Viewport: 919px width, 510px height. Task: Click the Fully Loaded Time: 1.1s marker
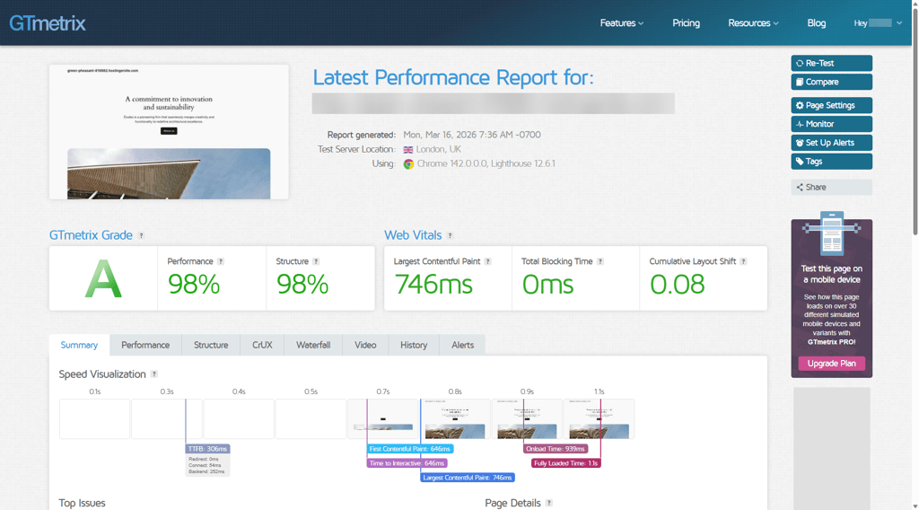565,463
